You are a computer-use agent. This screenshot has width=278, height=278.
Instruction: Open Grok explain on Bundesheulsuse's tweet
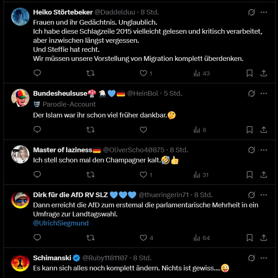coord(251,94)
